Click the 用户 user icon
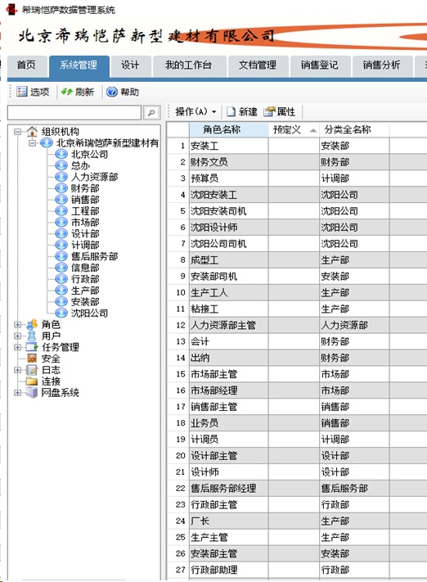 click(32, 336)
